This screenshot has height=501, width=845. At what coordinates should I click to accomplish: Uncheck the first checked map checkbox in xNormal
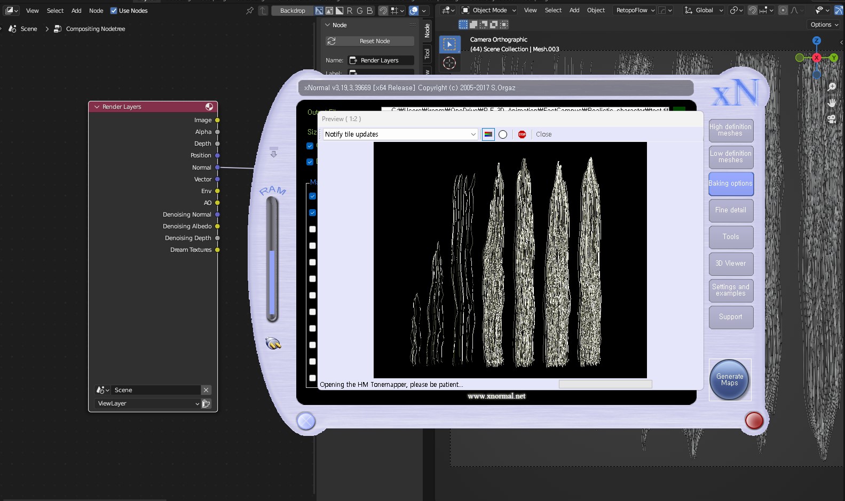tap(313, 196)
